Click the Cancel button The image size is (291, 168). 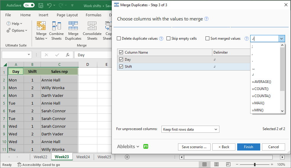tap(273, 147)
